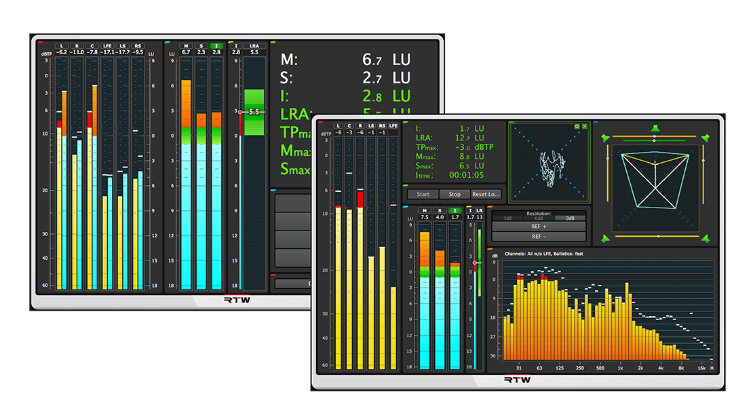Viewport: 753px width, 407px height.
Task: Click the REF − button
Action: click(539, 237)
